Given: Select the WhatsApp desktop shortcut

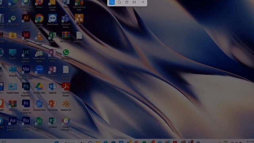Looking at the screenshot, I should [66, 54].
